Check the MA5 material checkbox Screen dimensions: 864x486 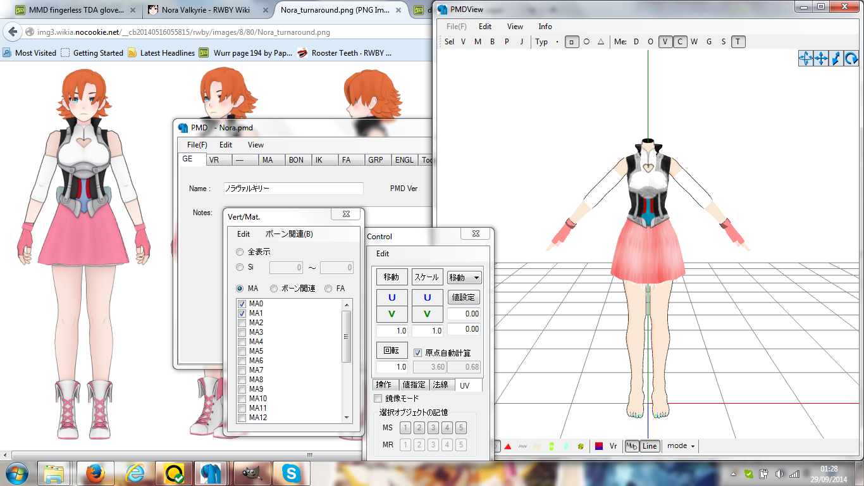242,351
